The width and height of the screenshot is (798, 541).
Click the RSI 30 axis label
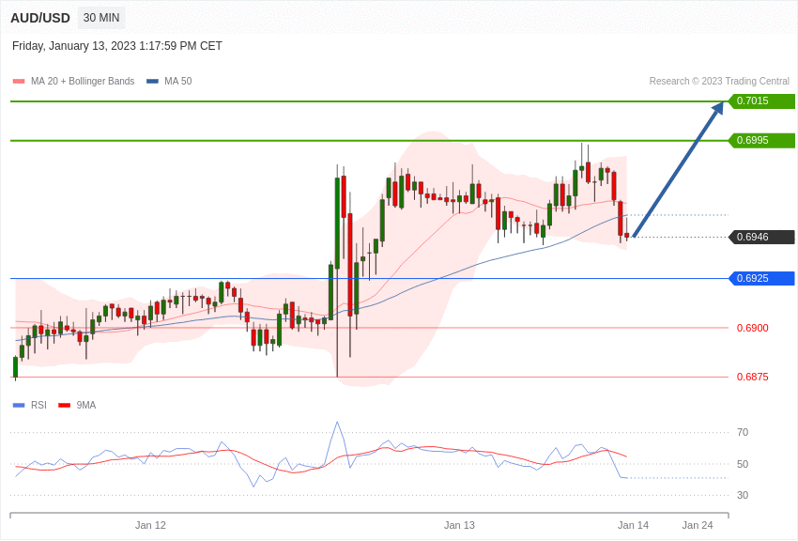(x=743, y=495)
